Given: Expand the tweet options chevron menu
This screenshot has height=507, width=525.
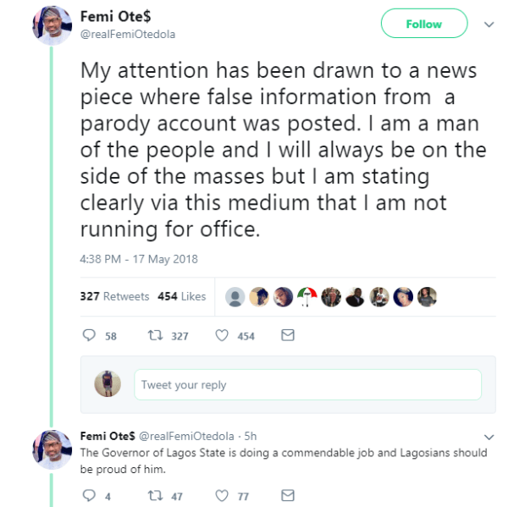Looking at the screenshot, I should pyautogui.click(x=489, y=25).
